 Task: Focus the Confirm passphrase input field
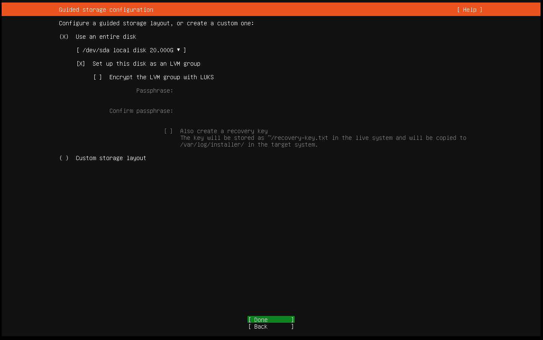[x=253, y=111]
